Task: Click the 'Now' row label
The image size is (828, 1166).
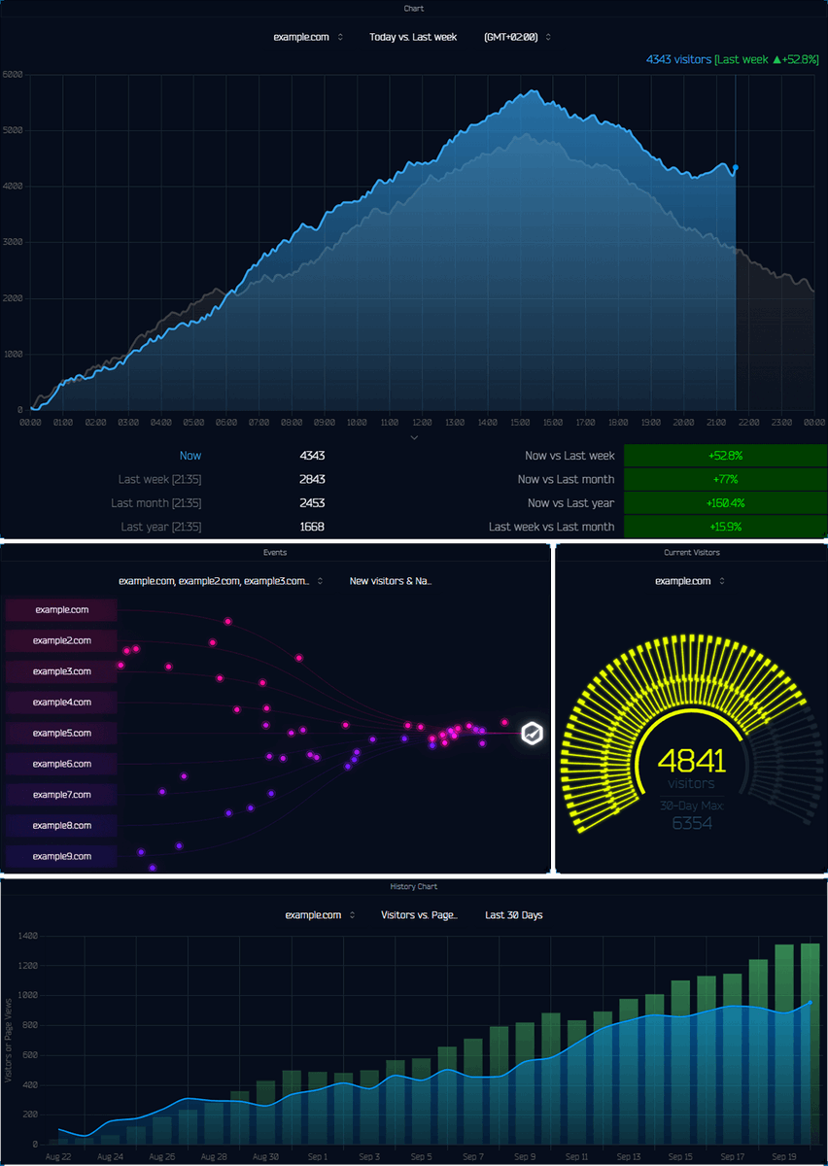Action: [x=190, y=456]
